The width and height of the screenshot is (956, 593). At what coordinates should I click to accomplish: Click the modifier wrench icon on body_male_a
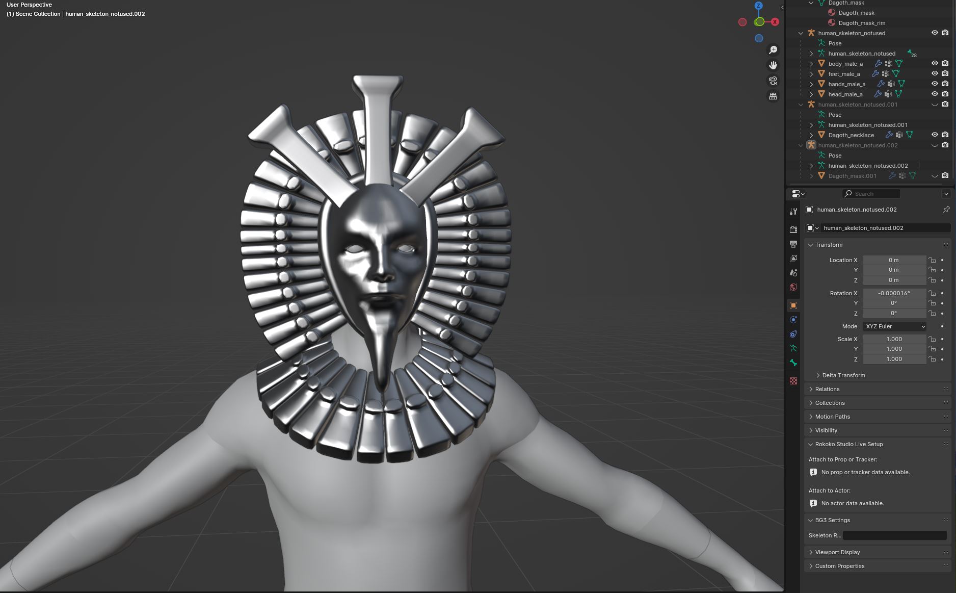(x=878, y=64)
